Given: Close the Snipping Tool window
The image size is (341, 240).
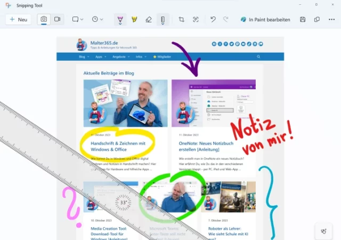Looking at the screenshot, I should [332, 5].
